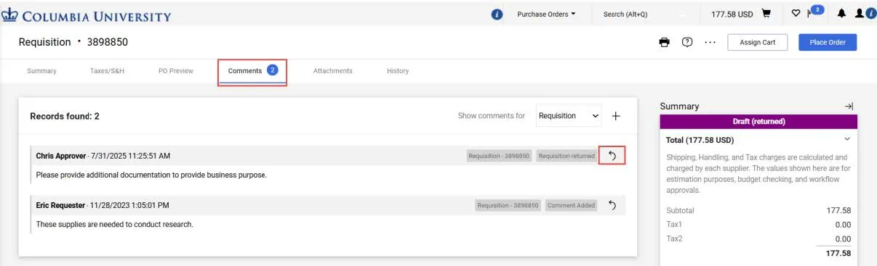Collapse the Total (177.58 USD) section
The image size is (877, 266).
pyautogui.click(x=847, y=139)
